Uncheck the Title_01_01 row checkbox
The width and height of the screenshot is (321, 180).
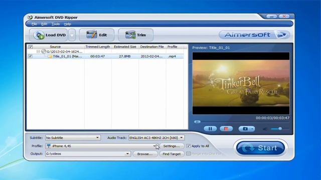[30, 56]
